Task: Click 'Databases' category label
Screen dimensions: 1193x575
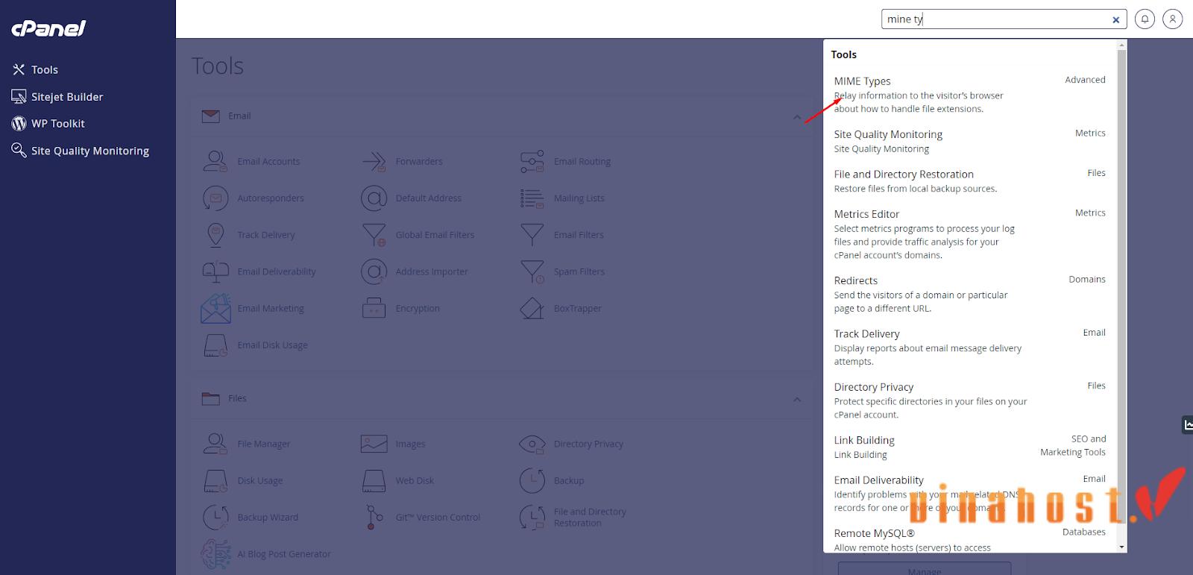Action: (x=1084, y=532)
